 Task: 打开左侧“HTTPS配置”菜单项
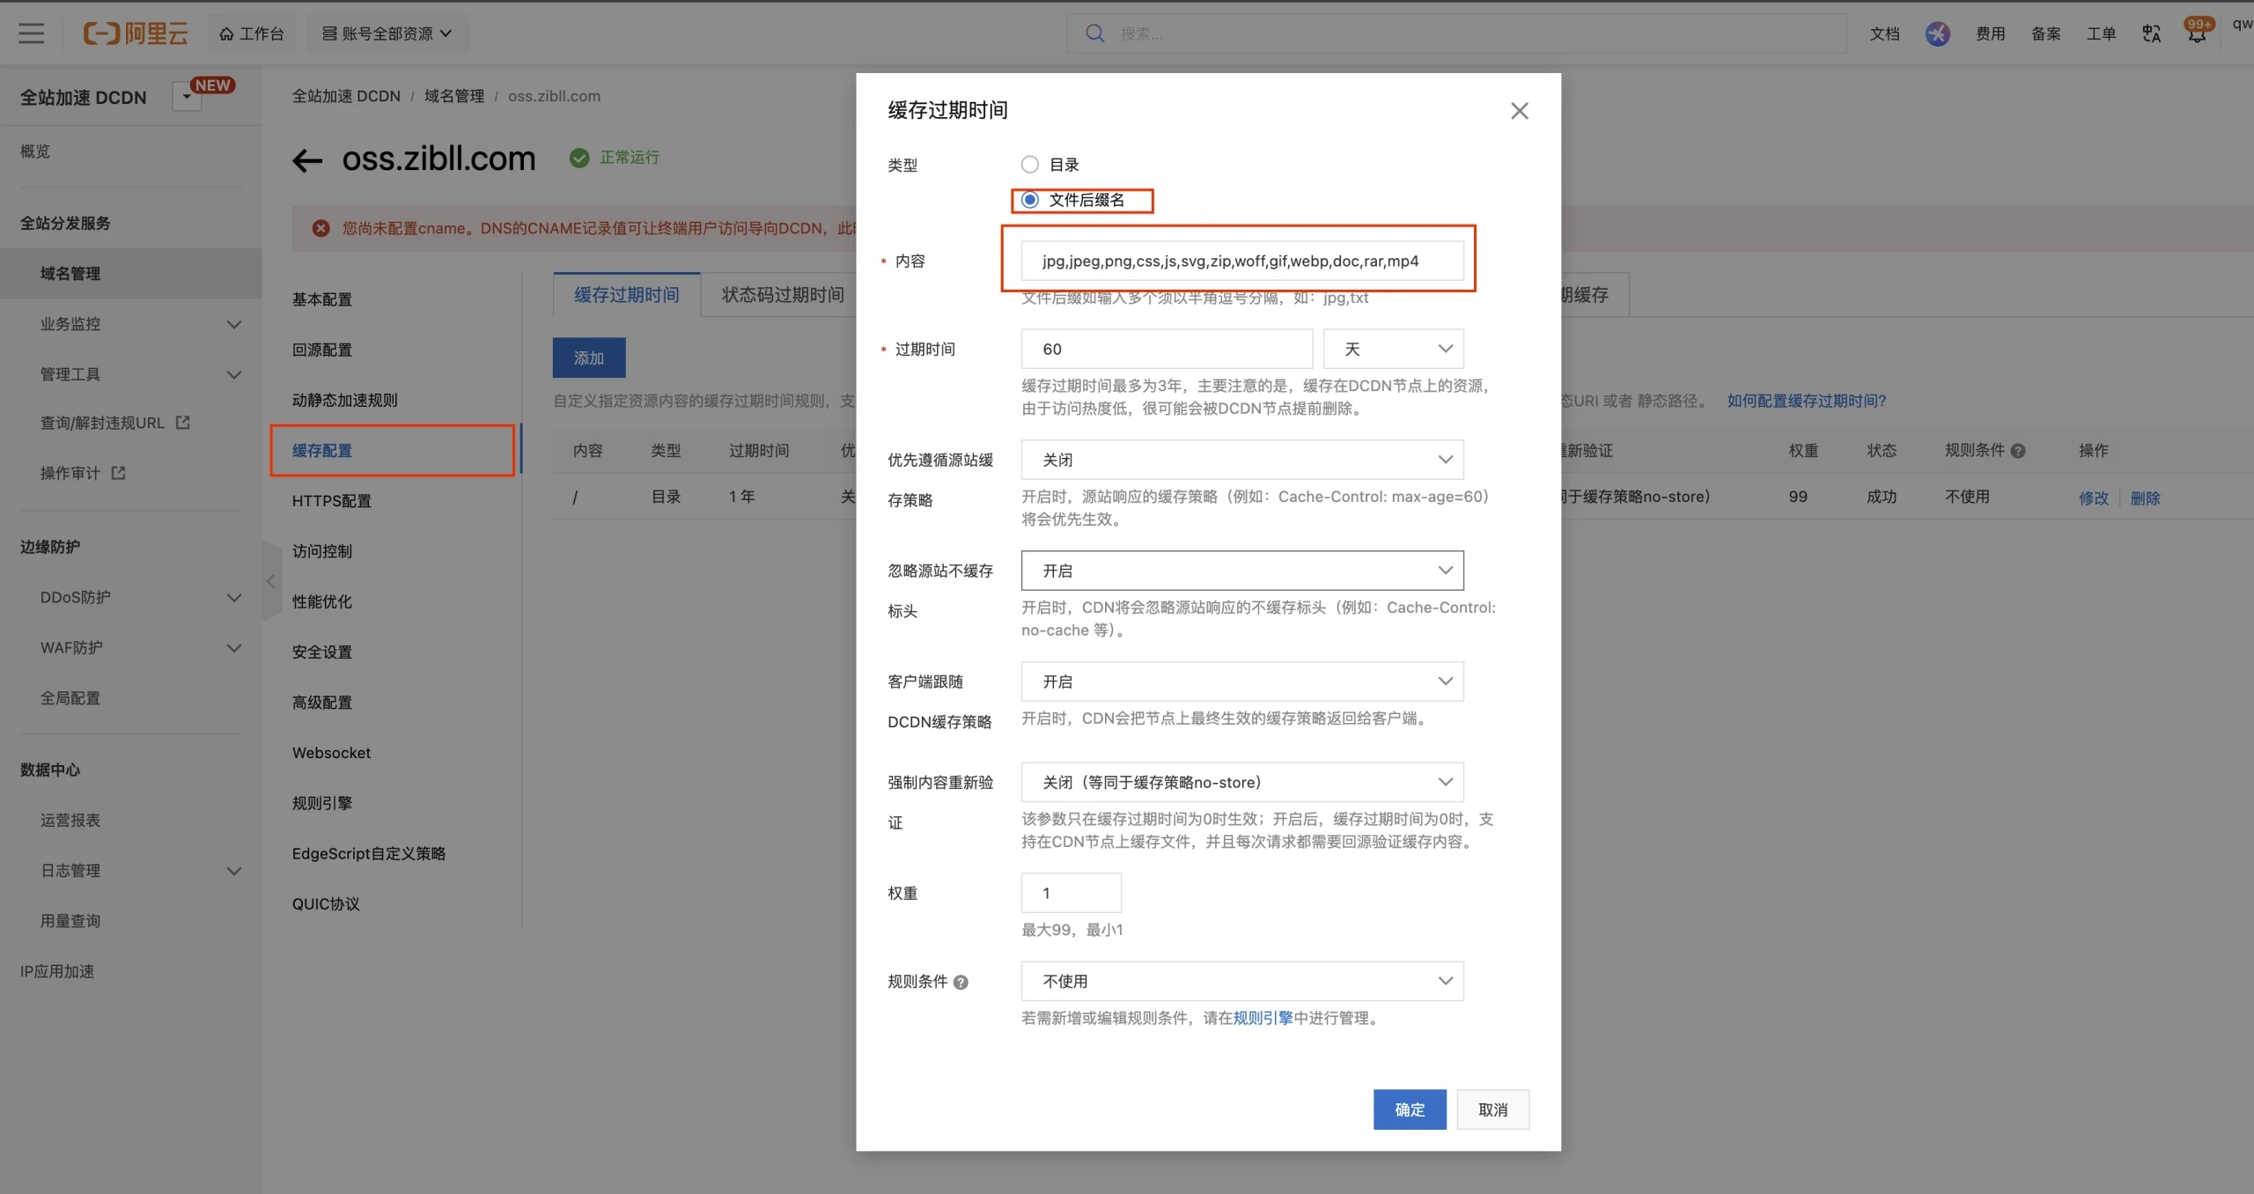(330, 500)
